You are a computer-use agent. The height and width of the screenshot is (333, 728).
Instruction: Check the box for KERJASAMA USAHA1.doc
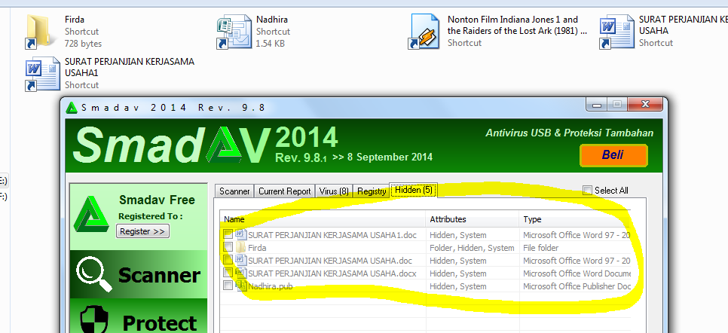tap(228, 234)
